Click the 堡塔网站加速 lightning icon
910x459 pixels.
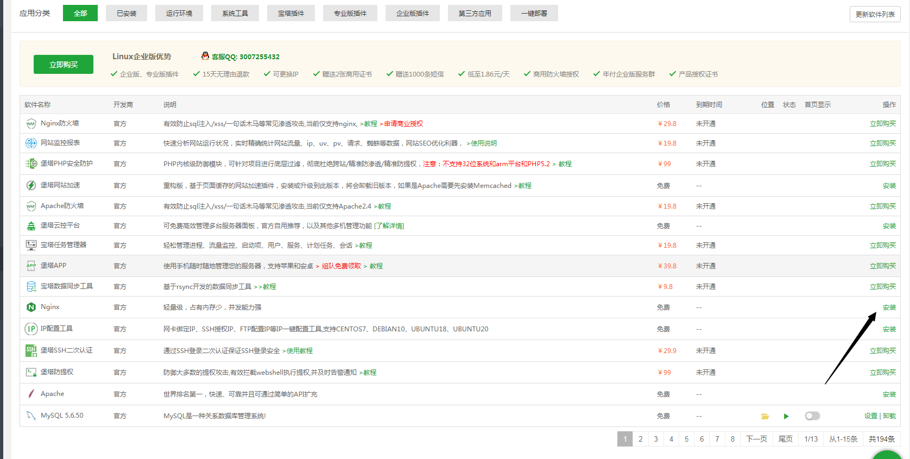click(x=31, y=185)
